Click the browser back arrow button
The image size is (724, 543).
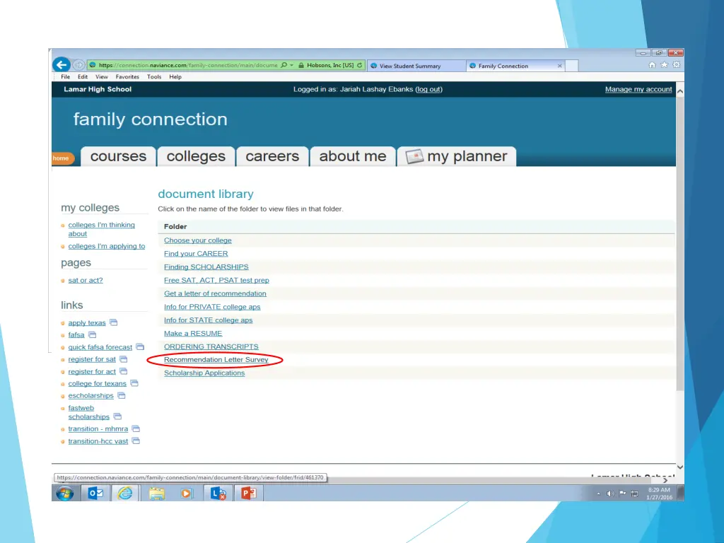62,65
